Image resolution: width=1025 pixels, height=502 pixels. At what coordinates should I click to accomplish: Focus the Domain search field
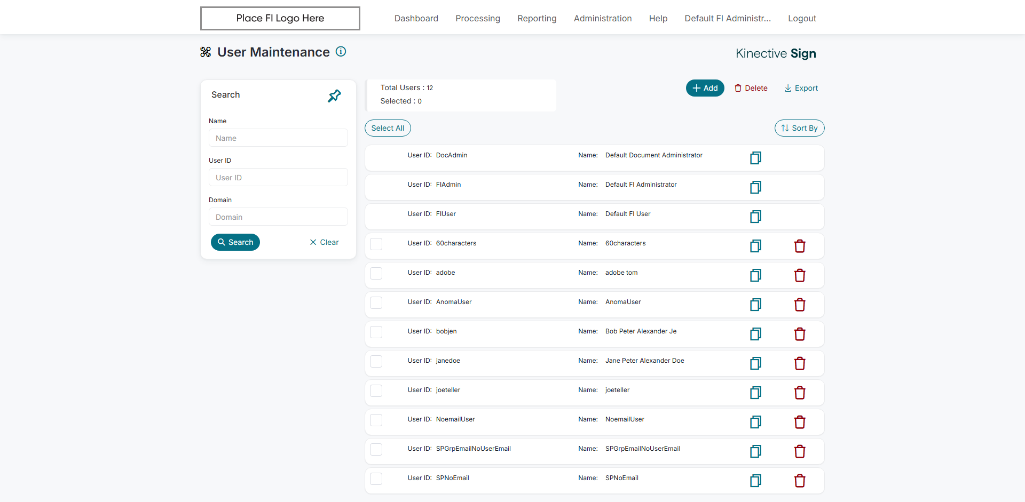[x=278, y=217]
